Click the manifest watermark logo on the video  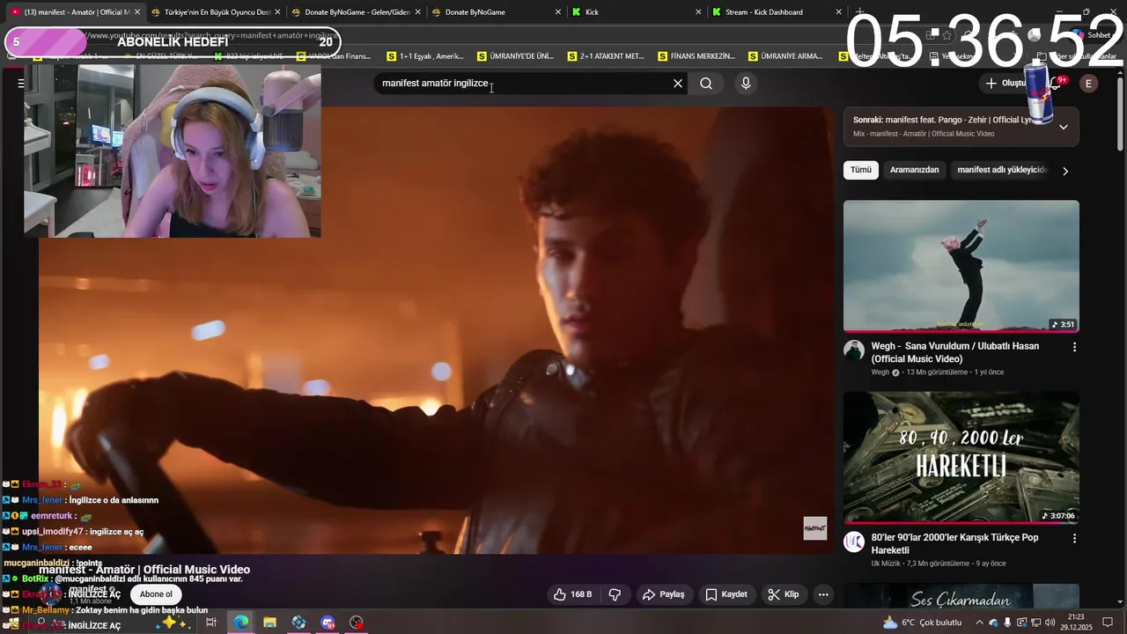click(815, 528)
